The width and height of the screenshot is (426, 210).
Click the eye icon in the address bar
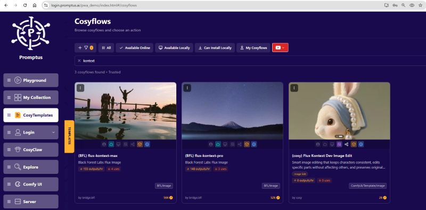click(x=412, y=5)
